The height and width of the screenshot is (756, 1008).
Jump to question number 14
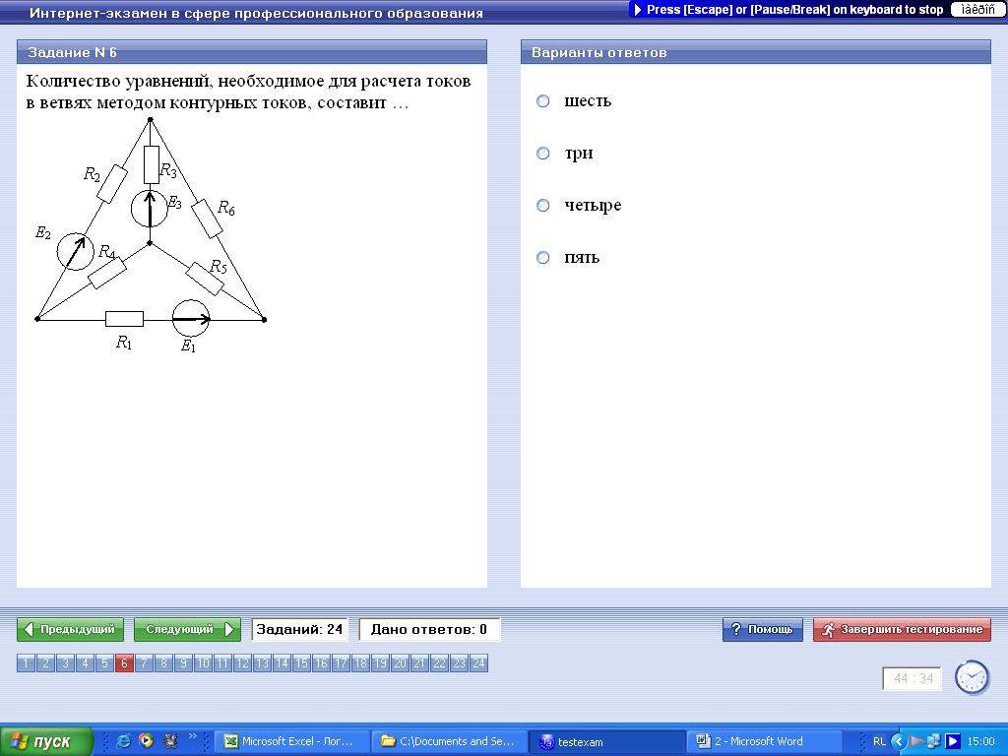point(282,662)
